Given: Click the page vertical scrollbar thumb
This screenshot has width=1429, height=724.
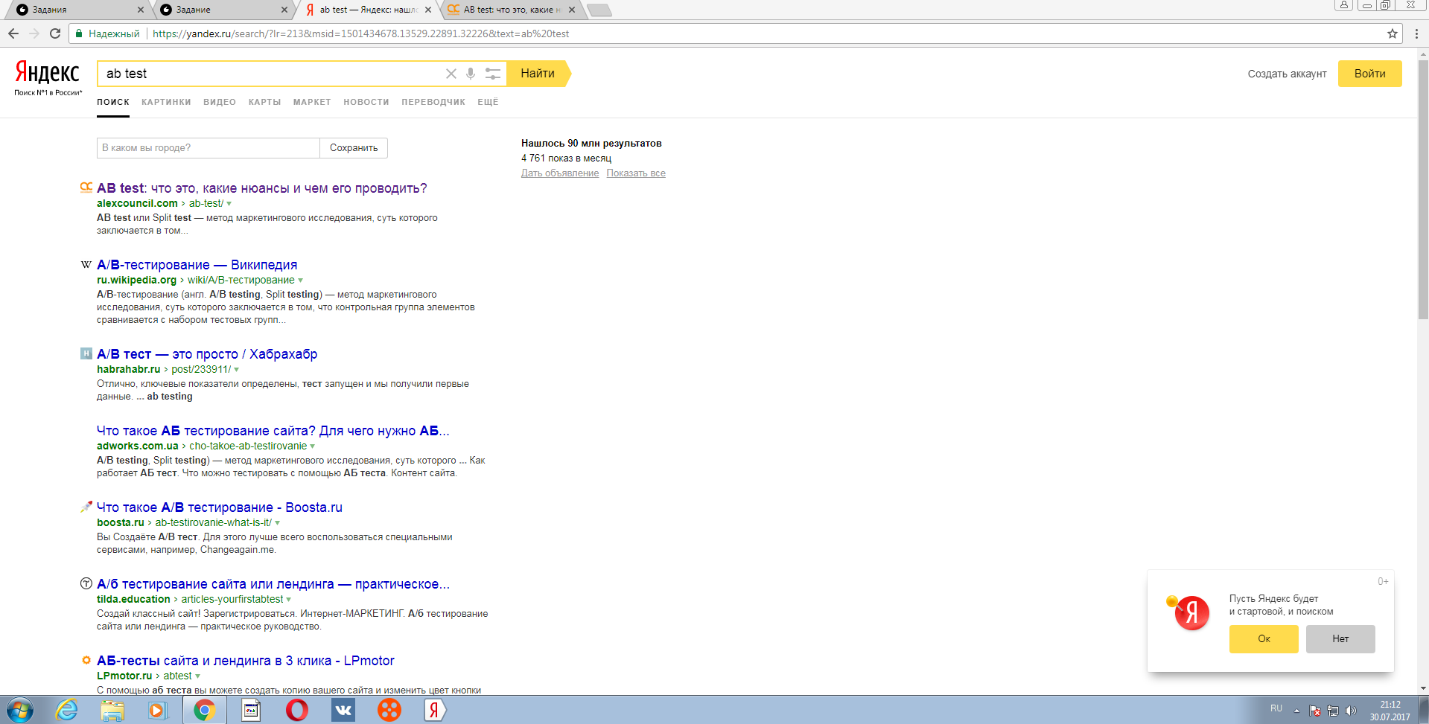Looking at the screenshot, I should point(1423,190).
